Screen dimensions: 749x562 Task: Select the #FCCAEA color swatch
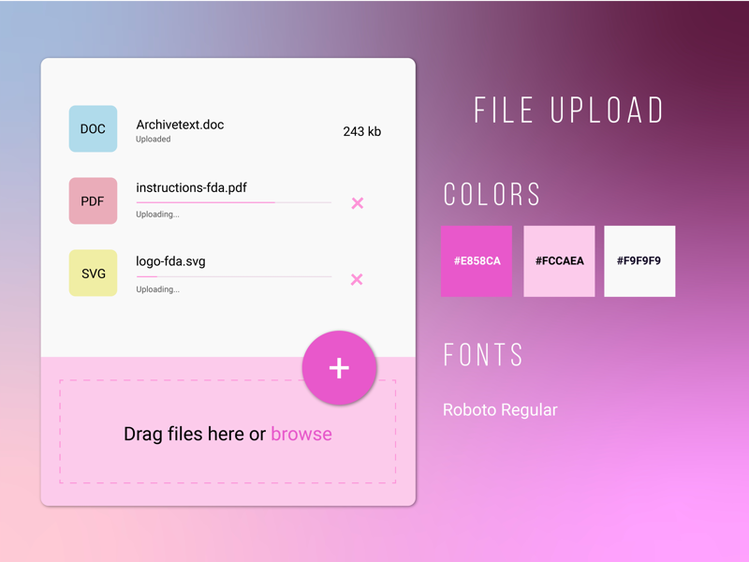coord(558,261)
